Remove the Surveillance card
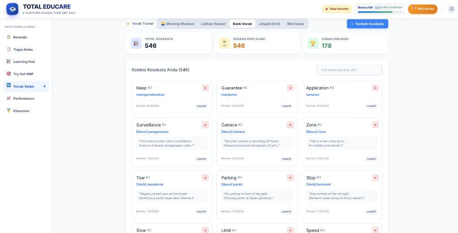458x233 pixels. (x=205, y=125)
